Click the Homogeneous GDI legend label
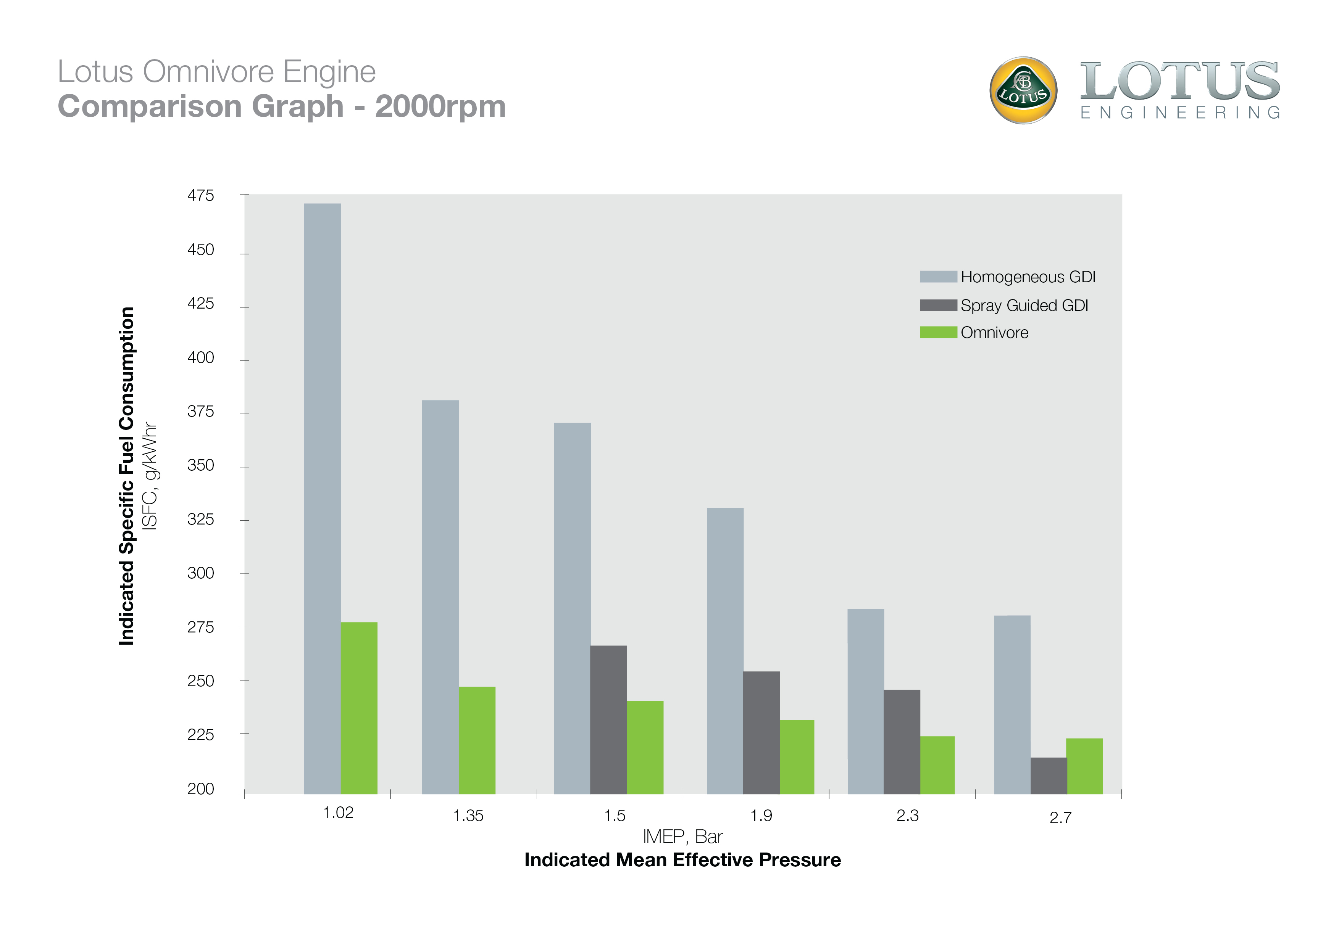 click(1028, 277)
